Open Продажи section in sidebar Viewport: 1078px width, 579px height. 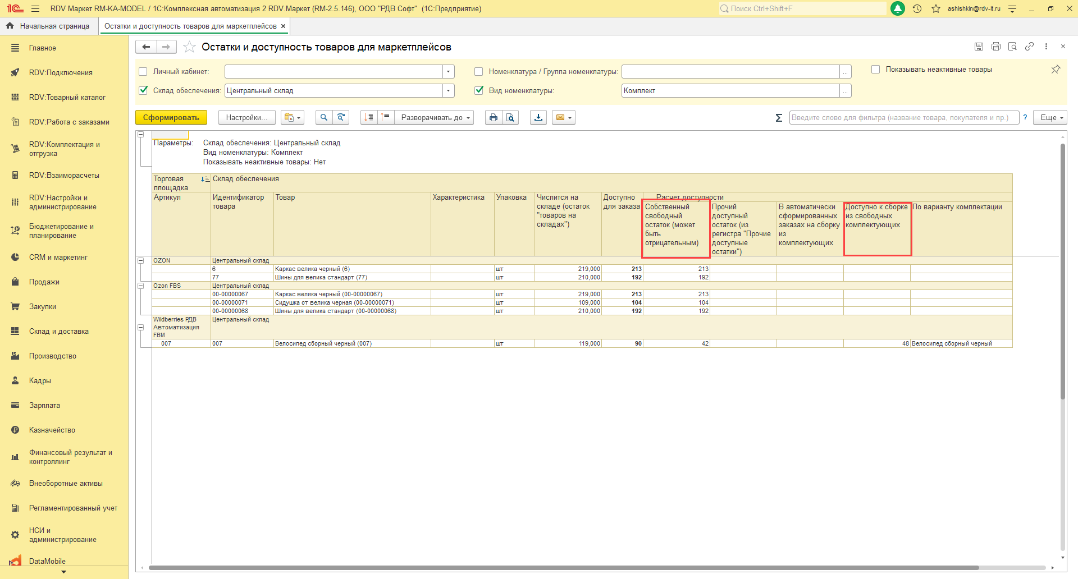click(44, 282)
